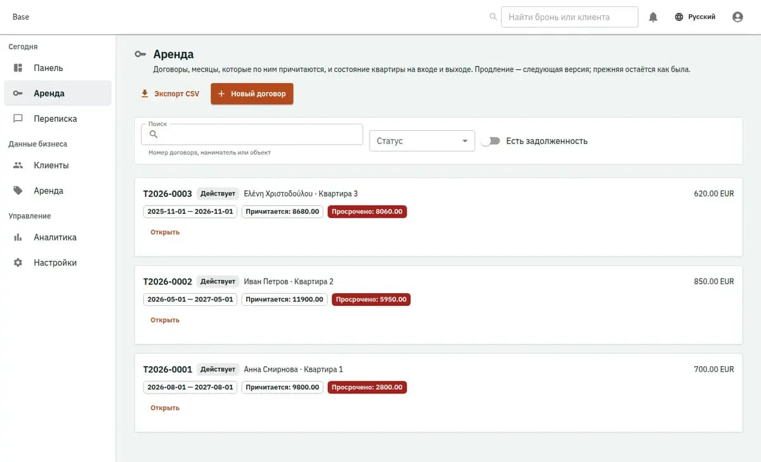Click the Просрочено: 5950.00 badge
Image resolution: width=761 pixels, height=462 pixels.
pyautogui.click(x=371, y=300)
